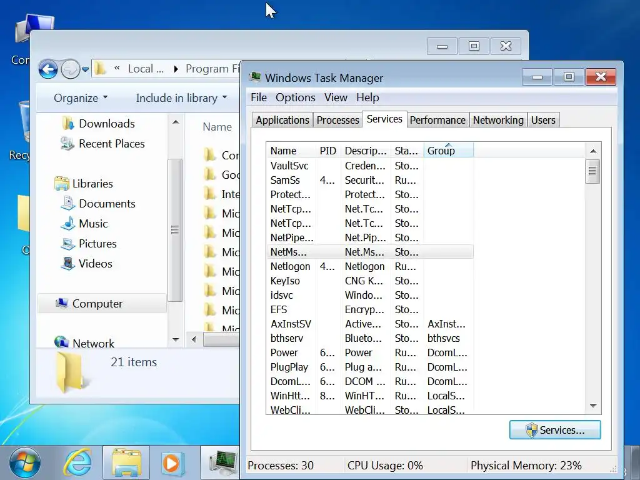Click Explorer back arrow button

point(48,69)
